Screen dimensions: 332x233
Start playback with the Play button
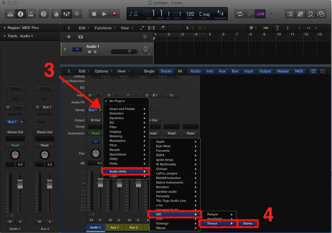click(x=104, y=14)
